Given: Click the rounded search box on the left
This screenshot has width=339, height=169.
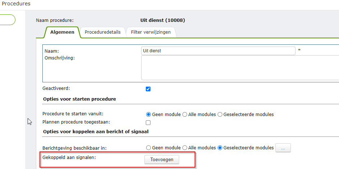Looking at the screenshot, I should click(x=7, y=20).
